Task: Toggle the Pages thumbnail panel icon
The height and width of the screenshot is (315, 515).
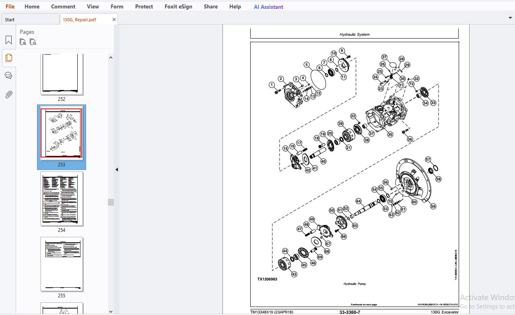Action: [x=8, y=58]
